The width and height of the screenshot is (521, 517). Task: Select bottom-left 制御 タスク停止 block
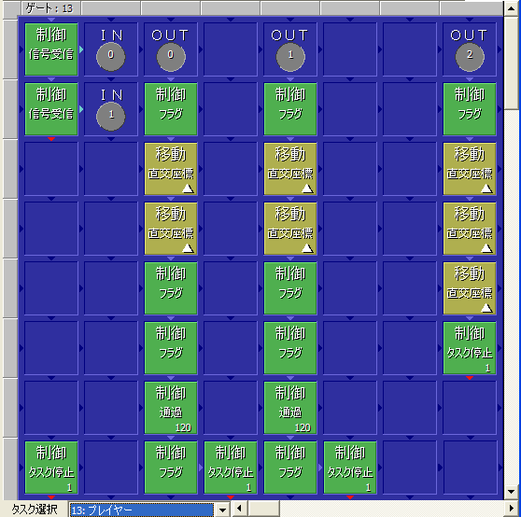(x=51, y=468)
